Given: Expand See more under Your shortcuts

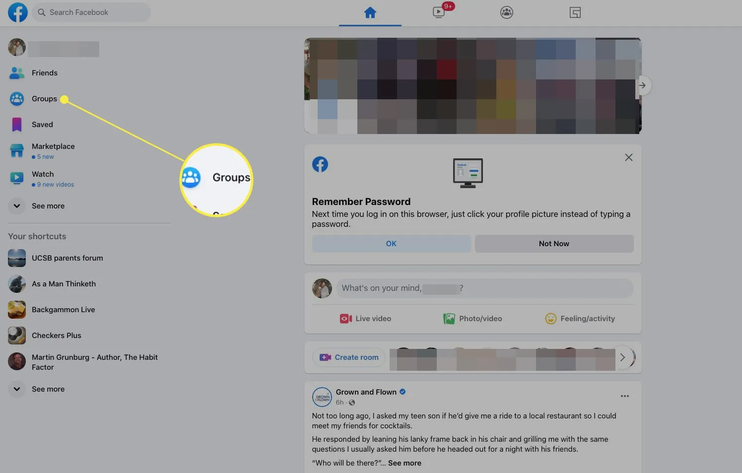Looking at the screenshot, I should pyautogui.click(x=16, y=389).
